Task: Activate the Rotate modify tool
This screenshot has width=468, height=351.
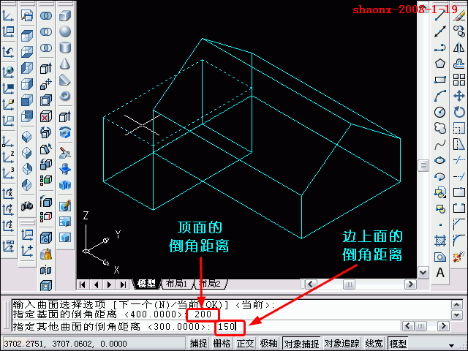Action: pyautogui.click(x=459, y=112)
